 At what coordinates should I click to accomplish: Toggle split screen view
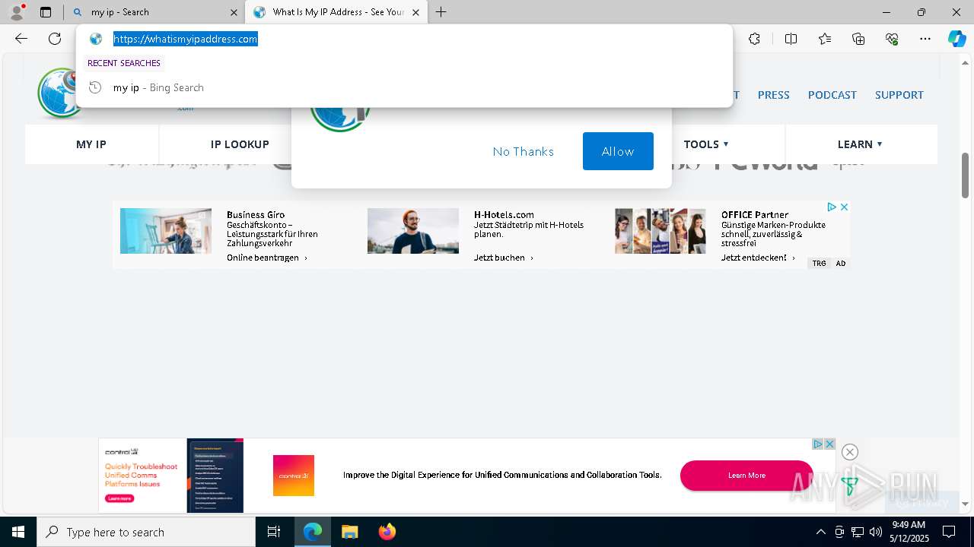point(791,39)
